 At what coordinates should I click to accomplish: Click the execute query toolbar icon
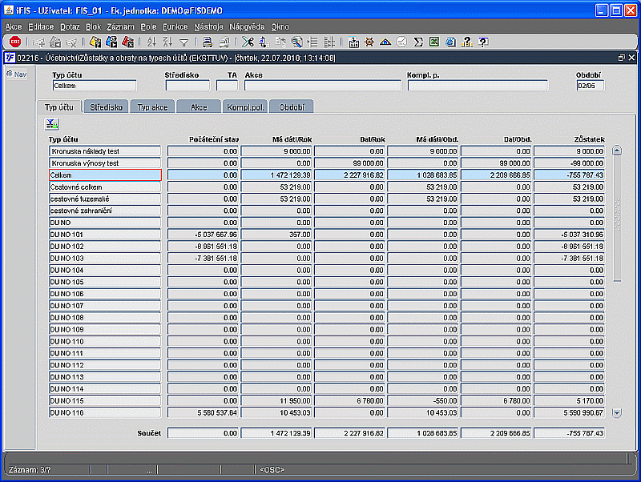coord(111,42)
